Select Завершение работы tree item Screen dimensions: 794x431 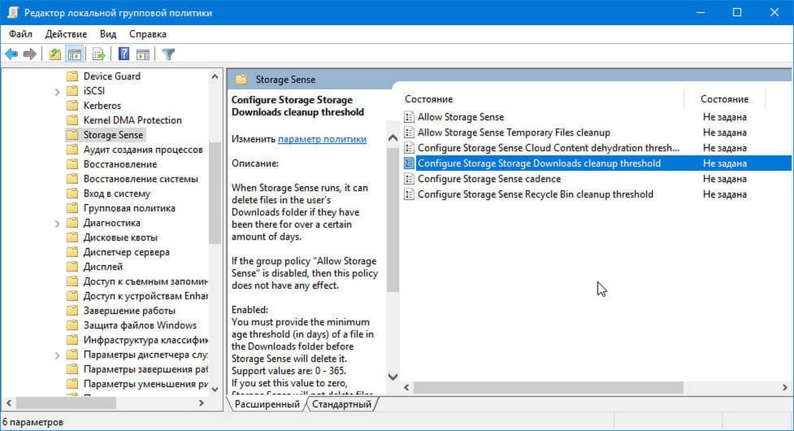pyautogui.click(x=129, y=311)
